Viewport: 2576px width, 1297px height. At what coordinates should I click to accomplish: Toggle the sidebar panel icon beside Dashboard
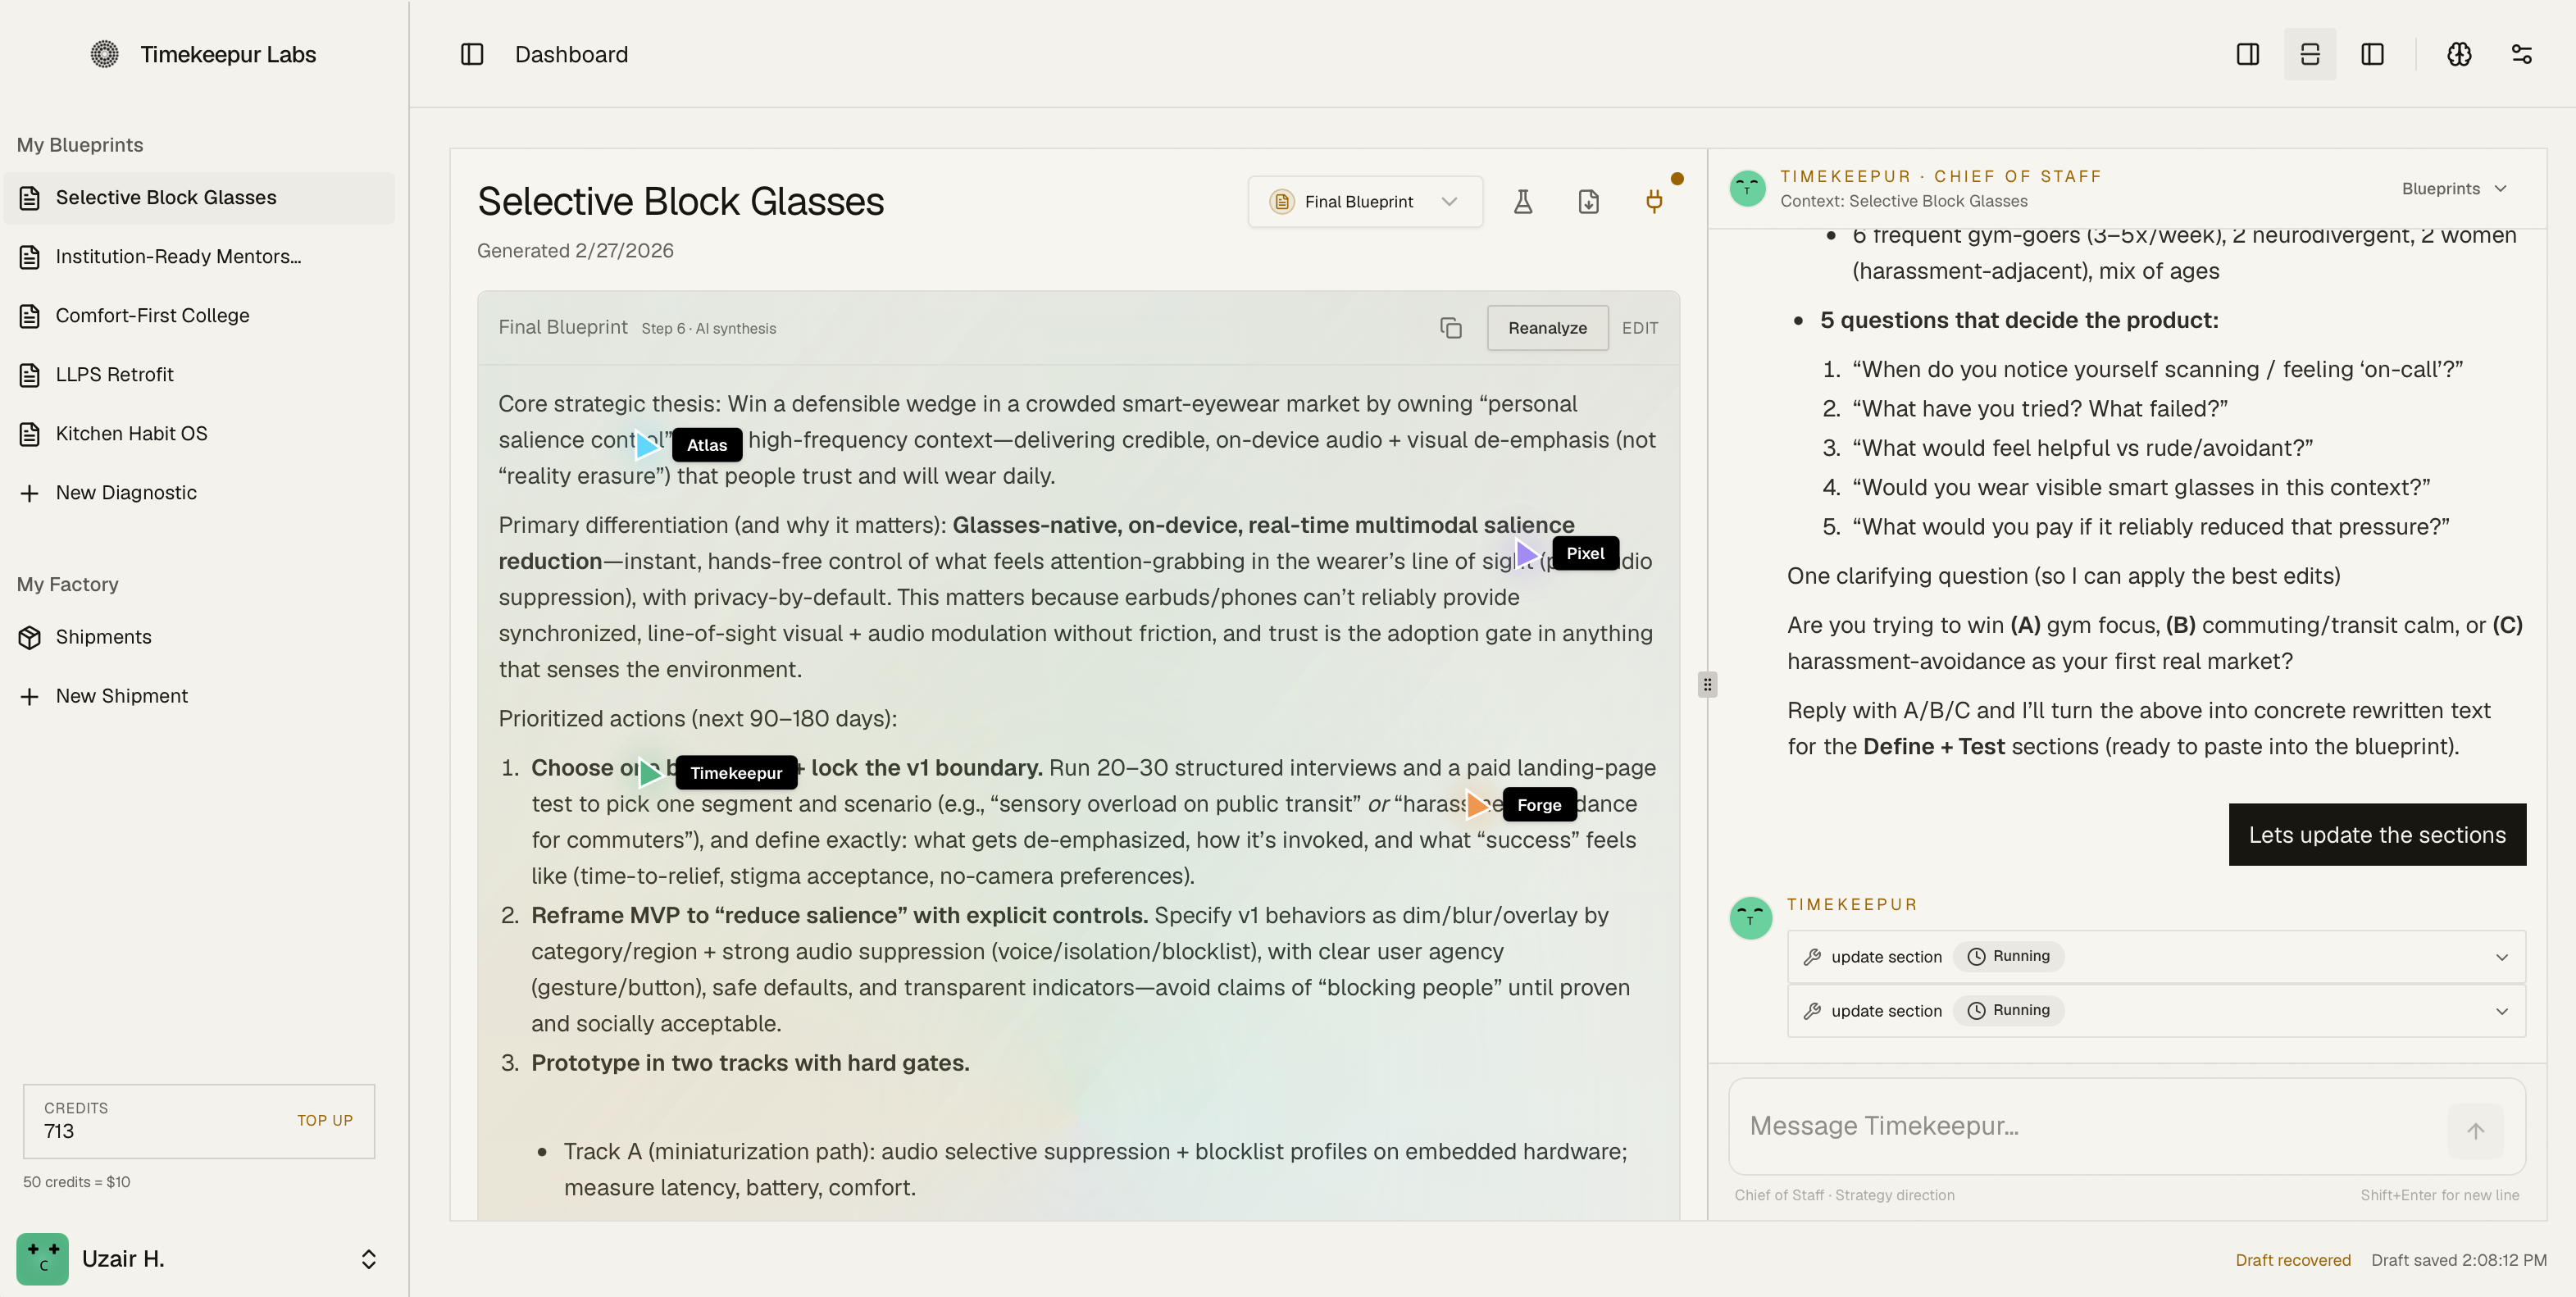coord(472,54)
